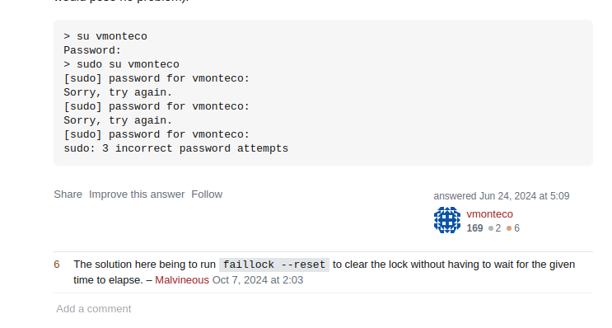This screenshot has width=612, height=328.
Task: Click the inline code faillock --reset
Action: 274,265
